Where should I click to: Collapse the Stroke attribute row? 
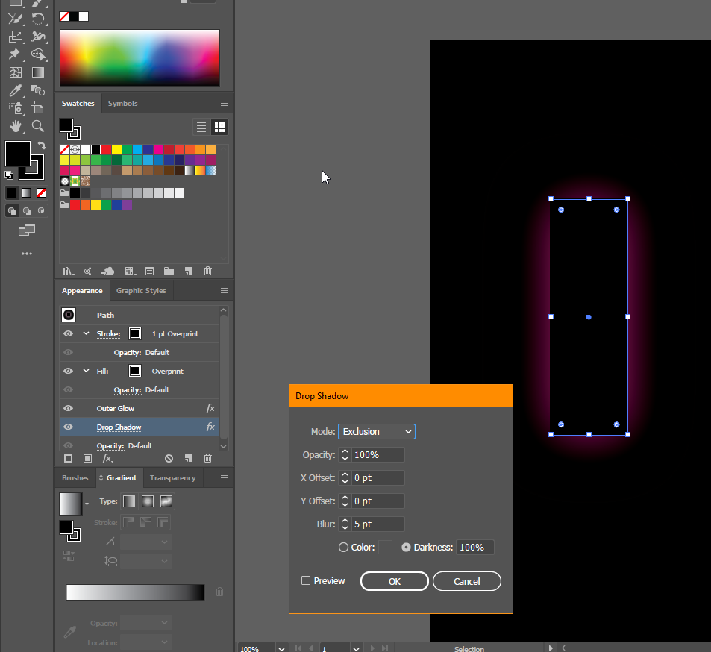(86, 334)
